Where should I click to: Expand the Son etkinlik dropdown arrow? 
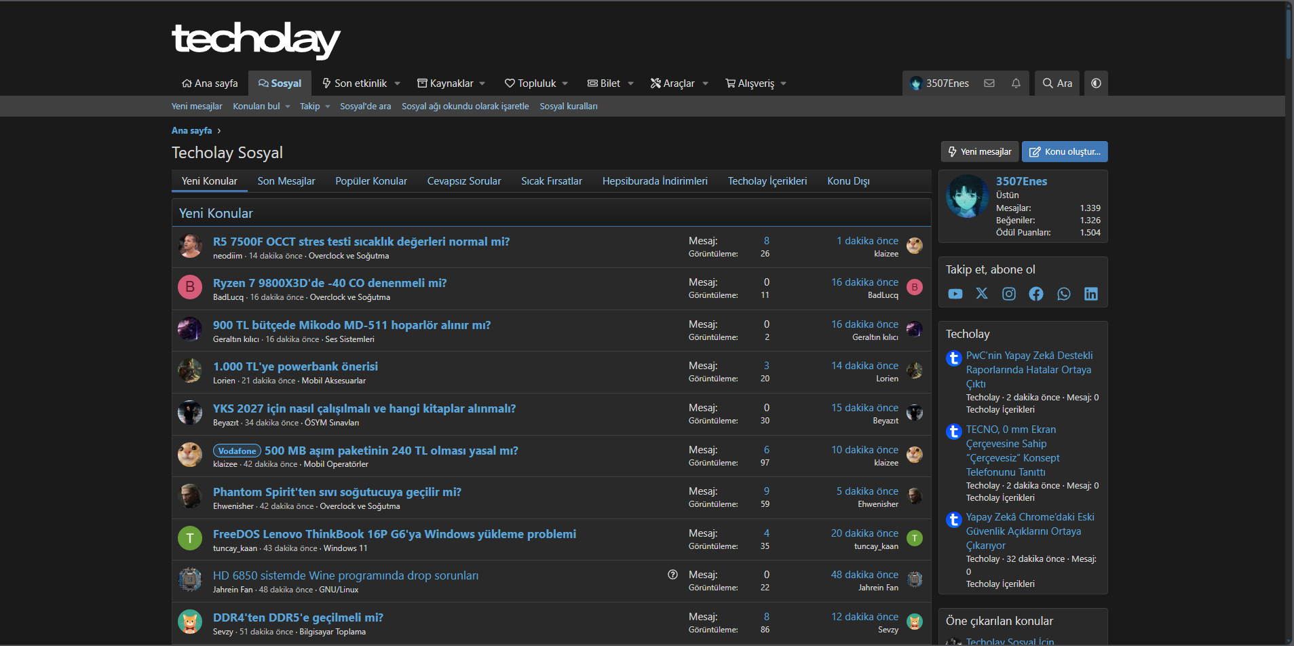398,83
